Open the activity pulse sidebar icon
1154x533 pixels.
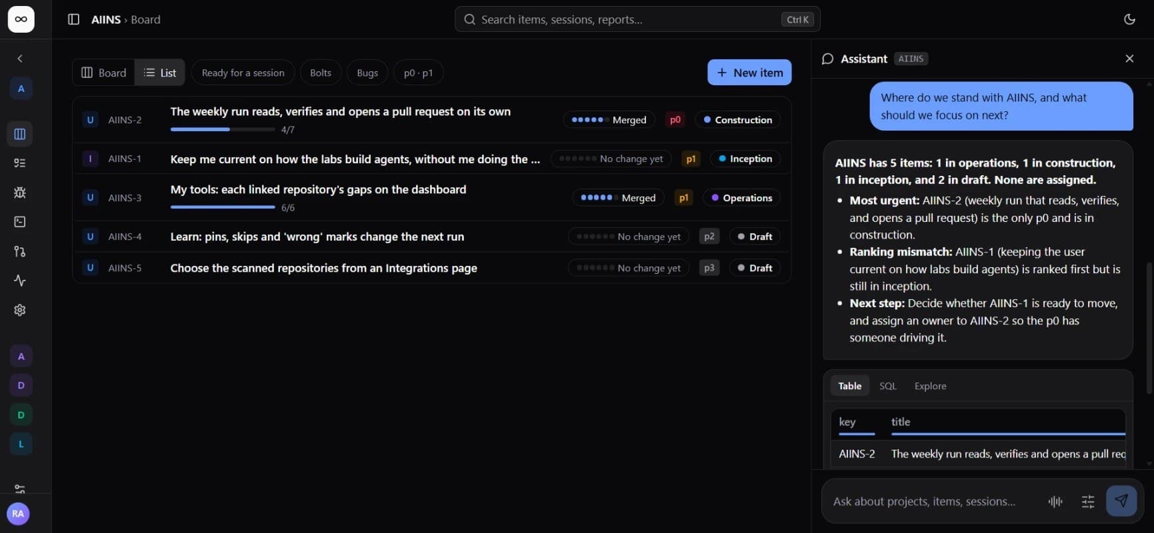[x=20, y=280]
